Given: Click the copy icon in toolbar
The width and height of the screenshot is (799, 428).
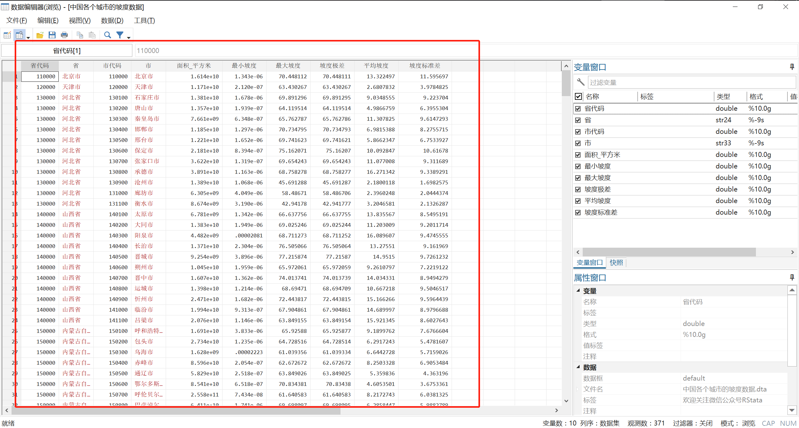Looking at the screenshot, I should [80, 35].
